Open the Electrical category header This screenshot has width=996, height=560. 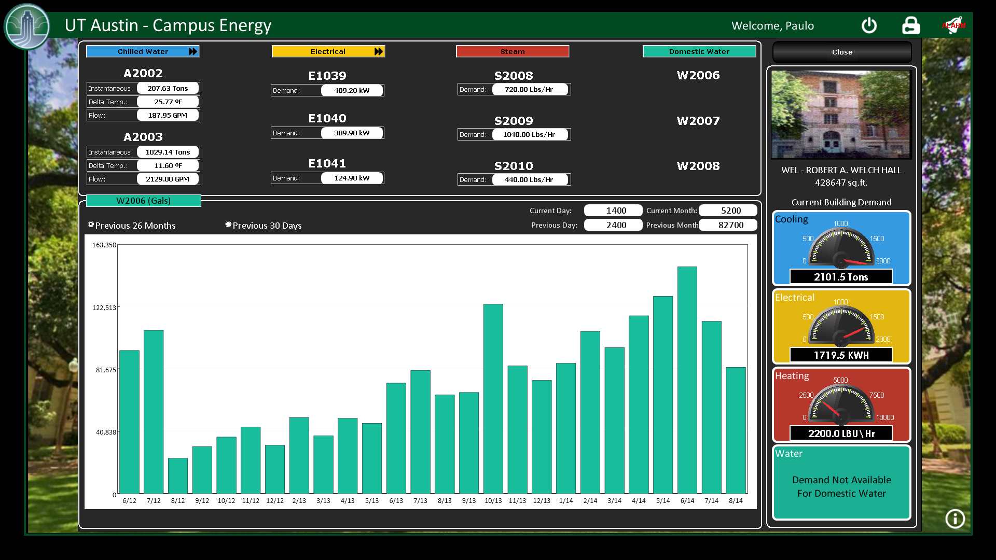(x=328, y=51)
